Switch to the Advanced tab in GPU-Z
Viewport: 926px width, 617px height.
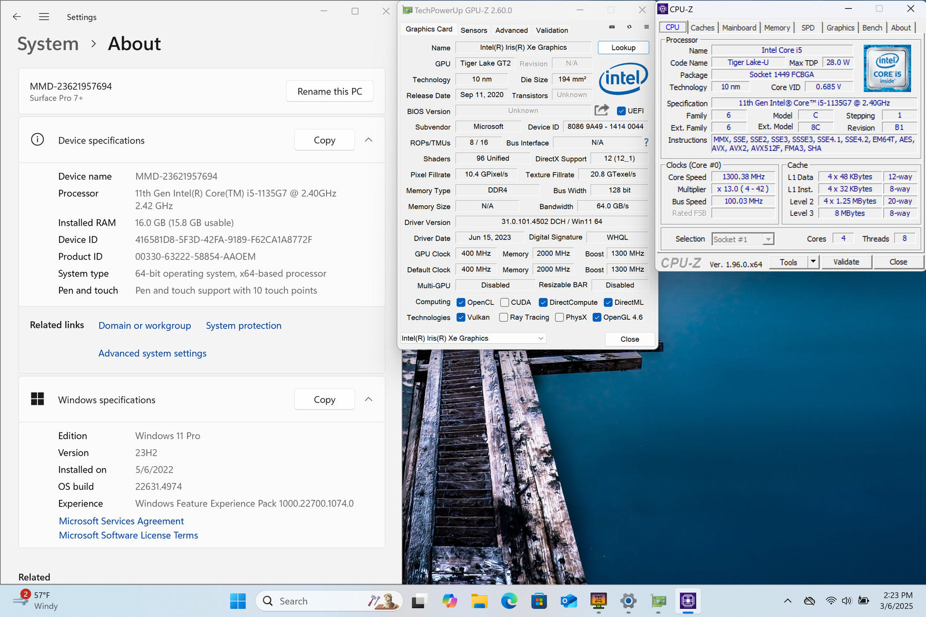(x=512, y=30)
